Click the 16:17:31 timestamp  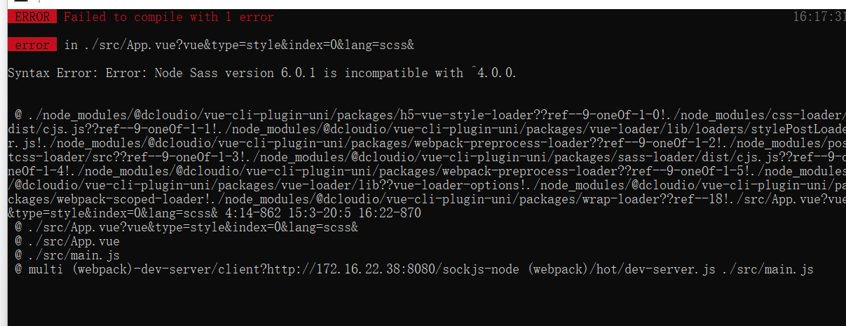pos(819,17)
